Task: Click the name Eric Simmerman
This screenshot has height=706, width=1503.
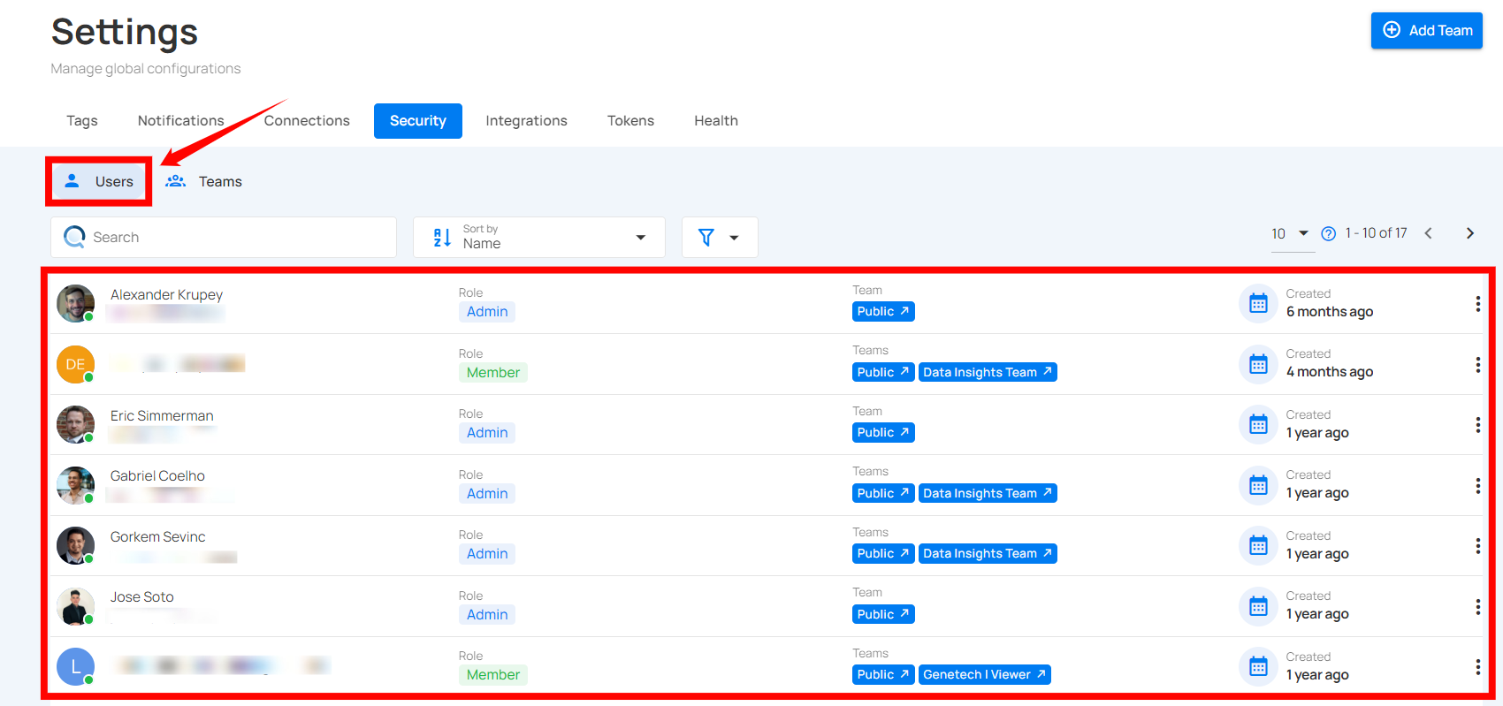Action: pyautogui.click(x=162, y=415)
